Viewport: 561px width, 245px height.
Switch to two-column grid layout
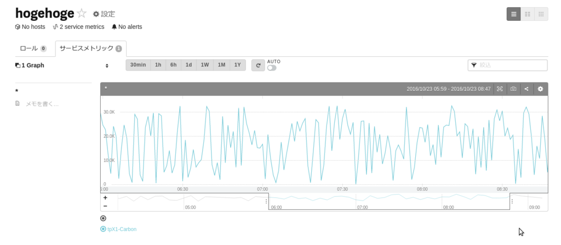pyautogui.click(x=528, y=14)
